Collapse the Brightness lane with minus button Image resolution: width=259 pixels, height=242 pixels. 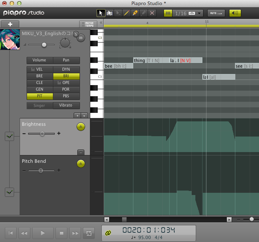coord(81,152)
